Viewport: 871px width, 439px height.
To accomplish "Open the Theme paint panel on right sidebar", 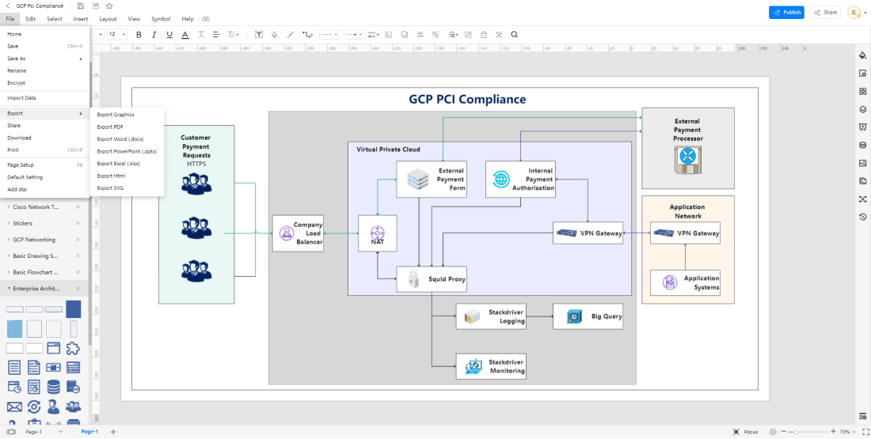I will pyautogui.click(x=862, y=55).
